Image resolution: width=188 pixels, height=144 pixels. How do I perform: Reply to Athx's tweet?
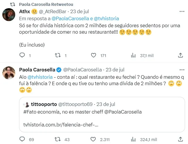point(22,55)
